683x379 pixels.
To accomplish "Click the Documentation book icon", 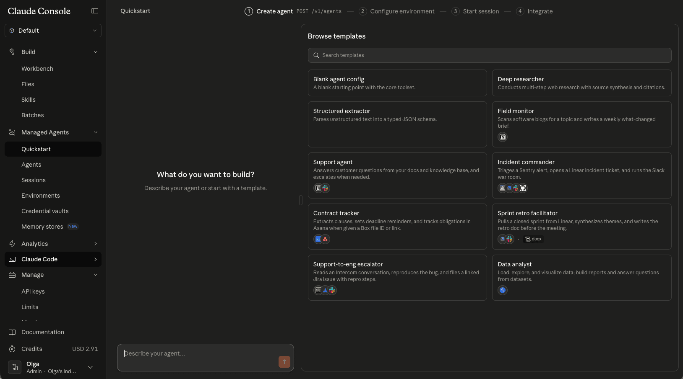I will (12, 332).
